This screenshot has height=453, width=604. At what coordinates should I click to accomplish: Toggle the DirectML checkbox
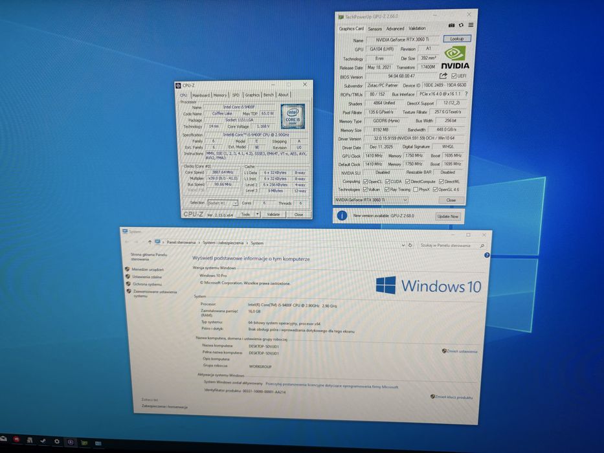pyautogui.click(x=441, y=181)
